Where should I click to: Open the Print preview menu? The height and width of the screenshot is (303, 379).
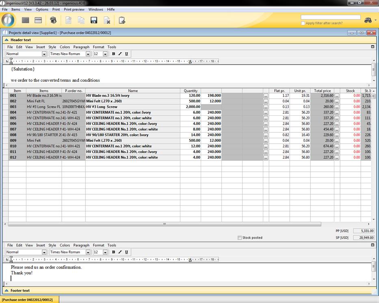[x=74, y=9]
